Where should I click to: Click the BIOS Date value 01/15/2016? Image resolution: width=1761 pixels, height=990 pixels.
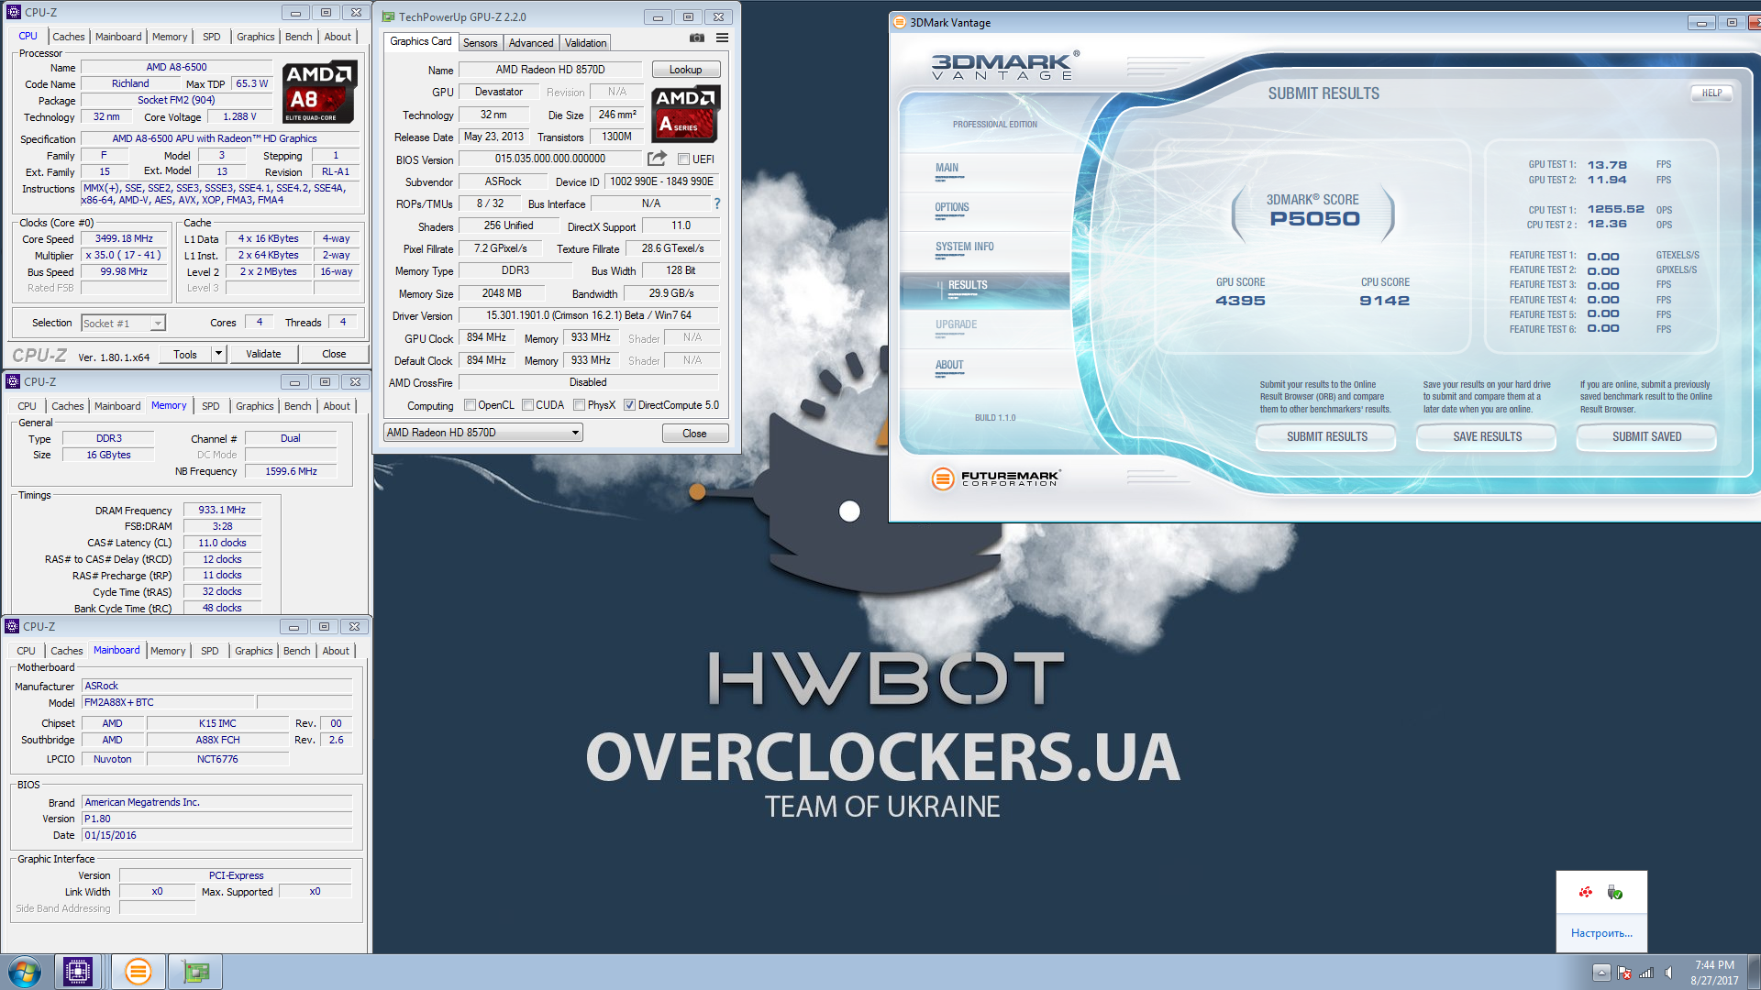(x=217, y=835)
